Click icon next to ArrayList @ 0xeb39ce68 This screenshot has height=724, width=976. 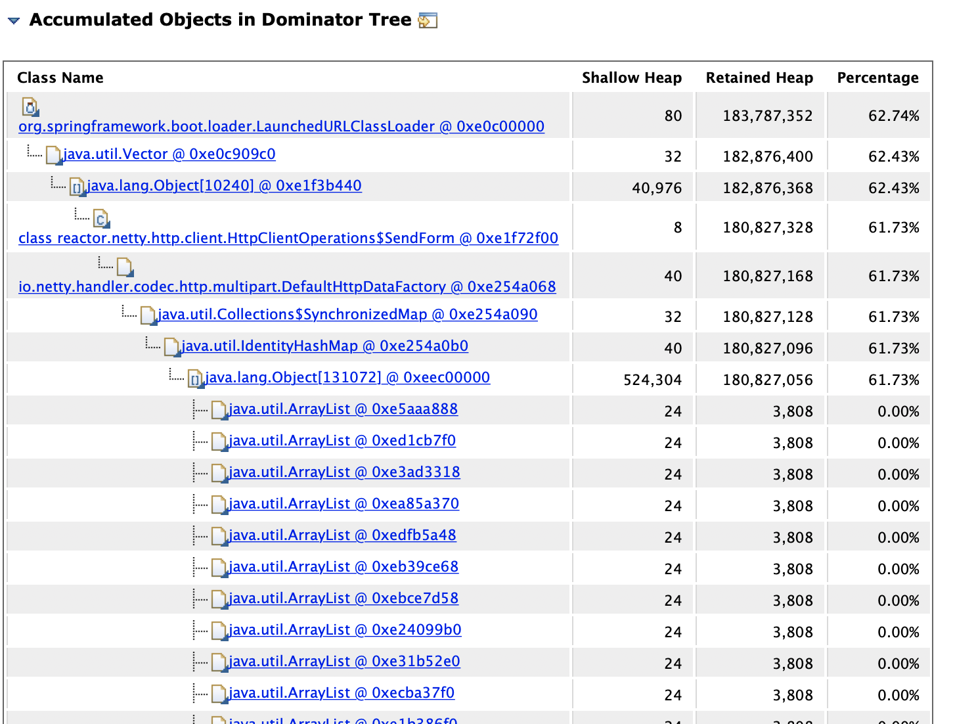coord(219,568)
